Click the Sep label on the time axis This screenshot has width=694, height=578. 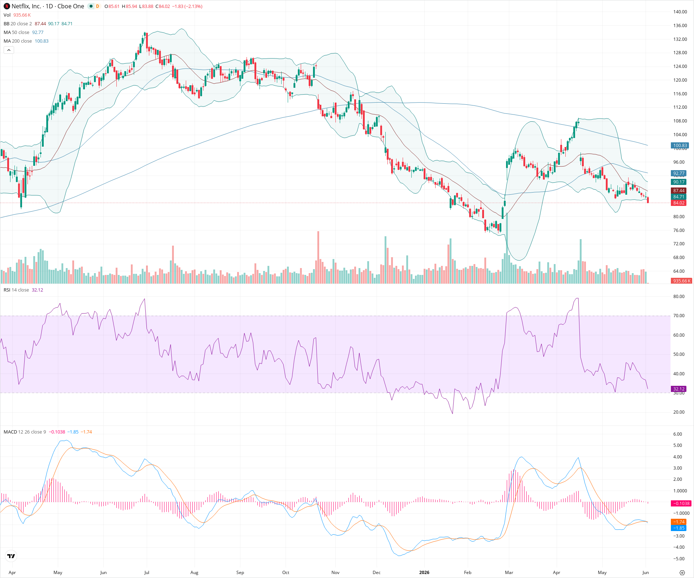coord(240,573)
